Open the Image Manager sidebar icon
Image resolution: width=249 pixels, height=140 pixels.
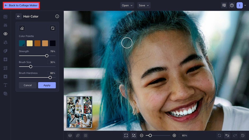pos(5,17)
